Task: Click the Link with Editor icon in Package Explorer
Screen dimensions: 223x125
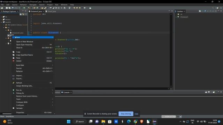Action: (23, 14)
